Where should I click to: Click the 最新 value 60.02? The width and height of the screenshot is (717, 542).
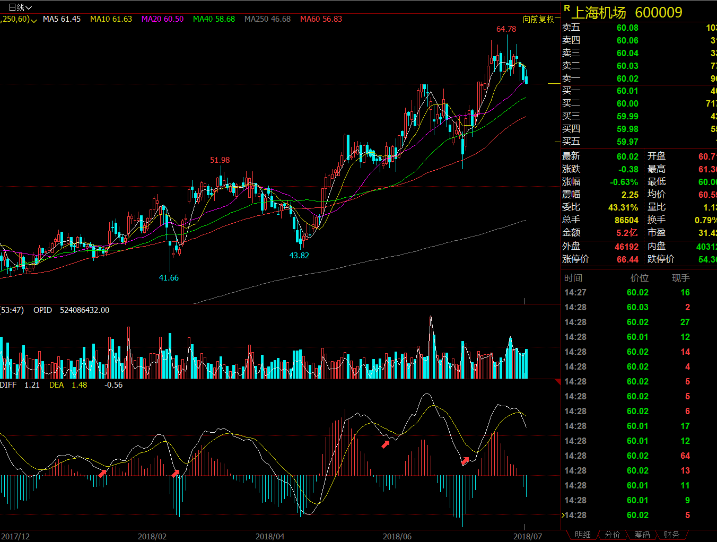coord(627,156)
